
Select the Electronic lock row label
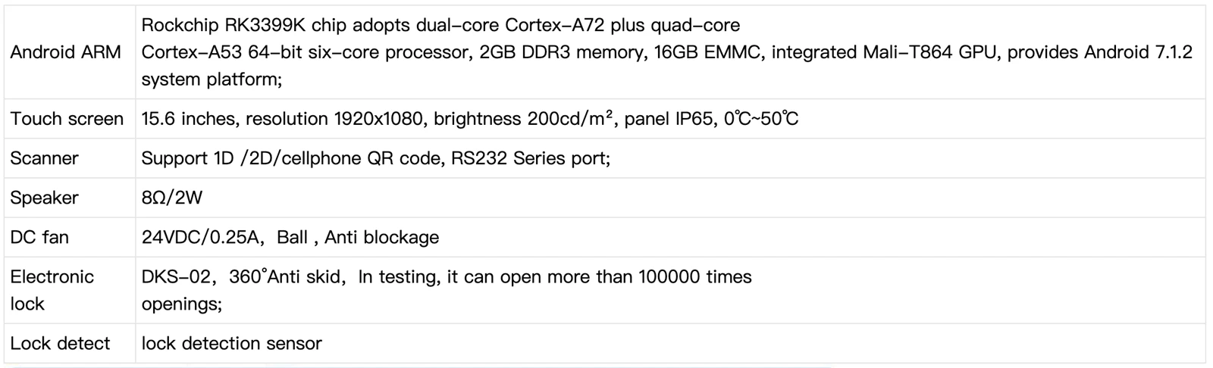[52, 290]
